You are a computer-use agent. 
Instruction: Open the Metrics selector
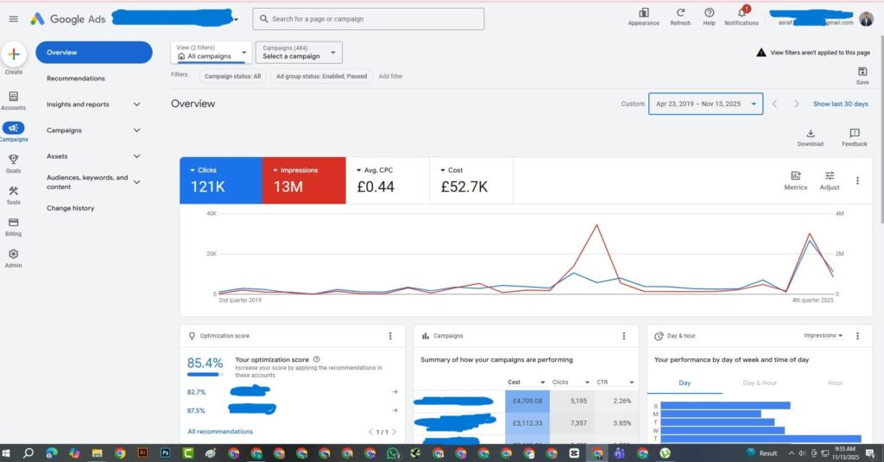[x=795, y=180]
